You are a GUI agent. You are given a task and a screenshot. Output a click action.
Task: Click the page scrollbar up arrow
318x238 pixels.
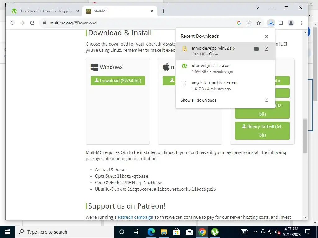(305, 33)
